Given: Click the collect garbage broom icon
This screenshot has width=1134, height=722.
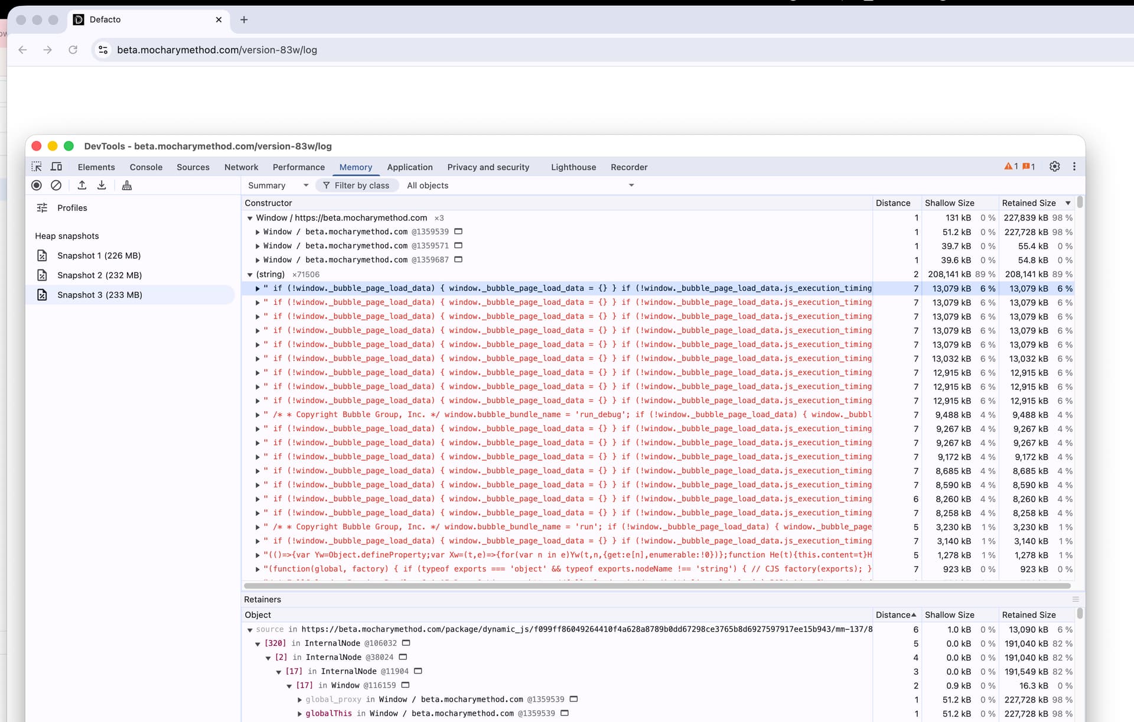Looking at the screenshot, I should click(126, 186).
